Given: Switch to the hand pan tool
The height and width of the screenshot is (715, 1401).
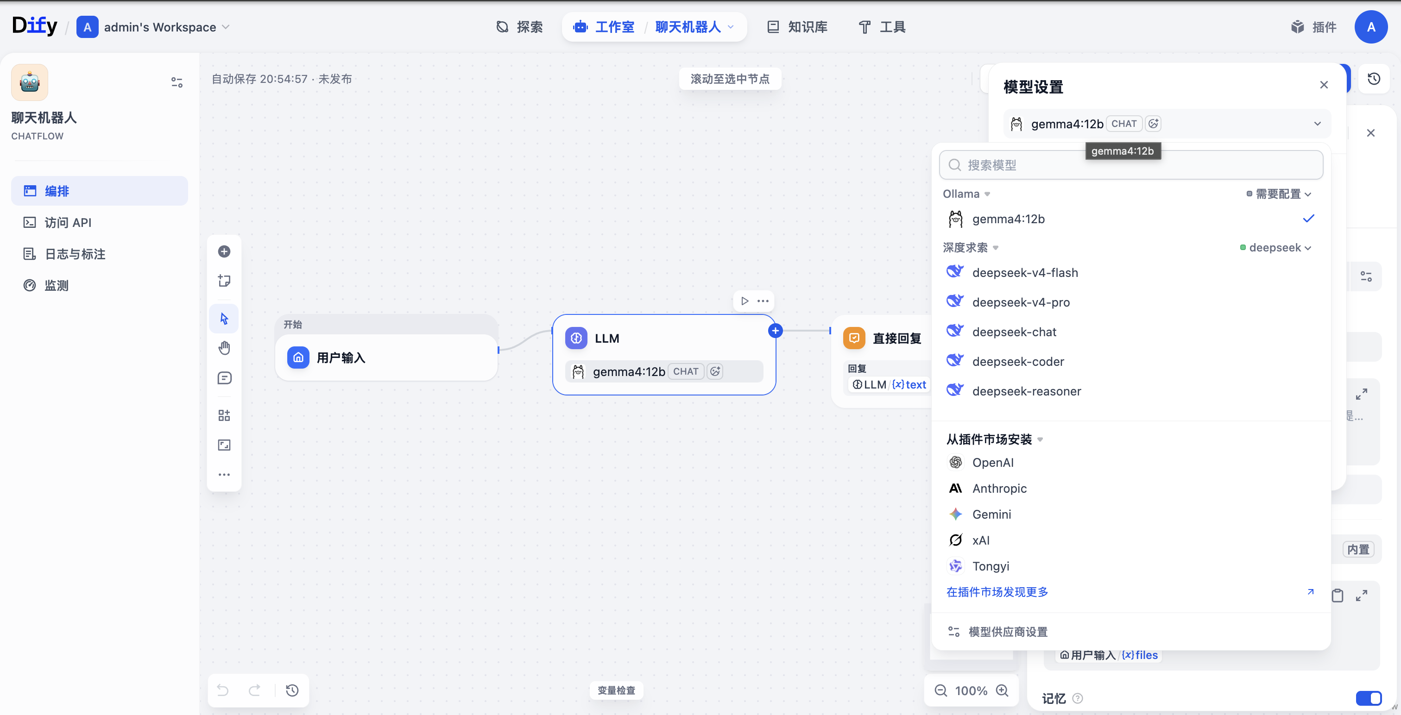Looking at the screenshot, I should point(224,348).
